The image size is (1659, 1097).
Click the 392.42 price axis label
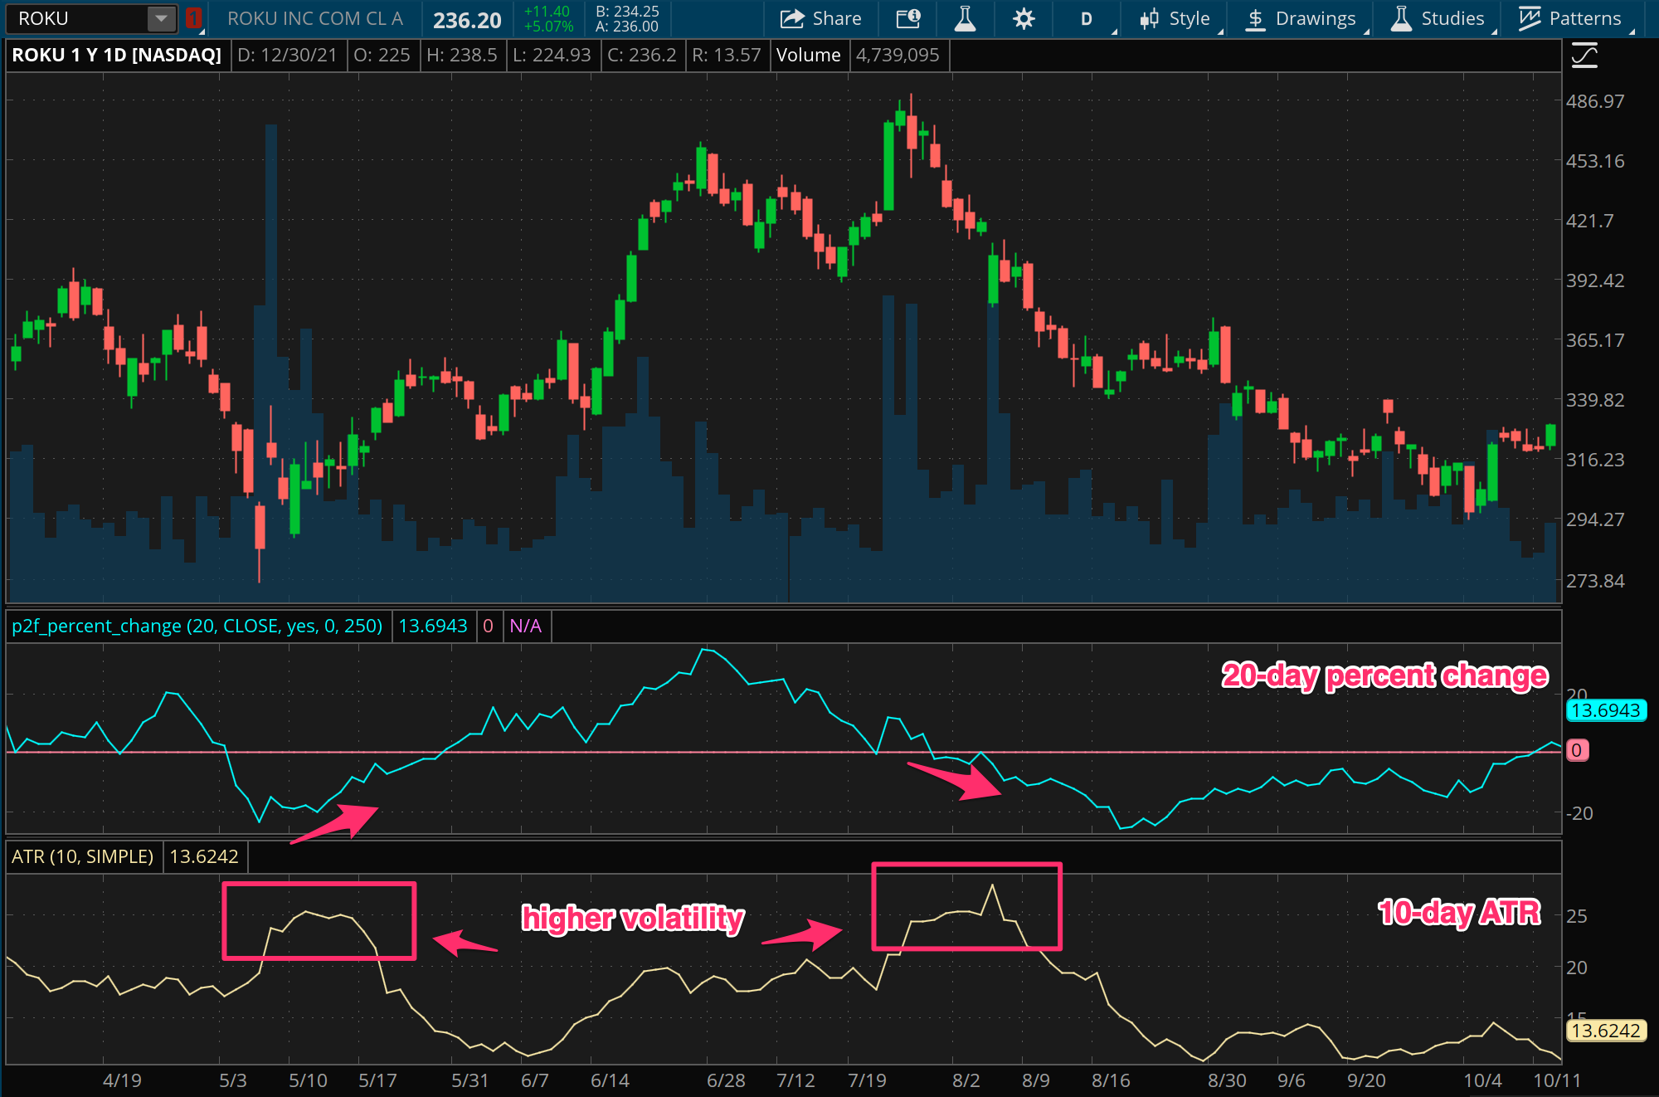pos(1594,280)
